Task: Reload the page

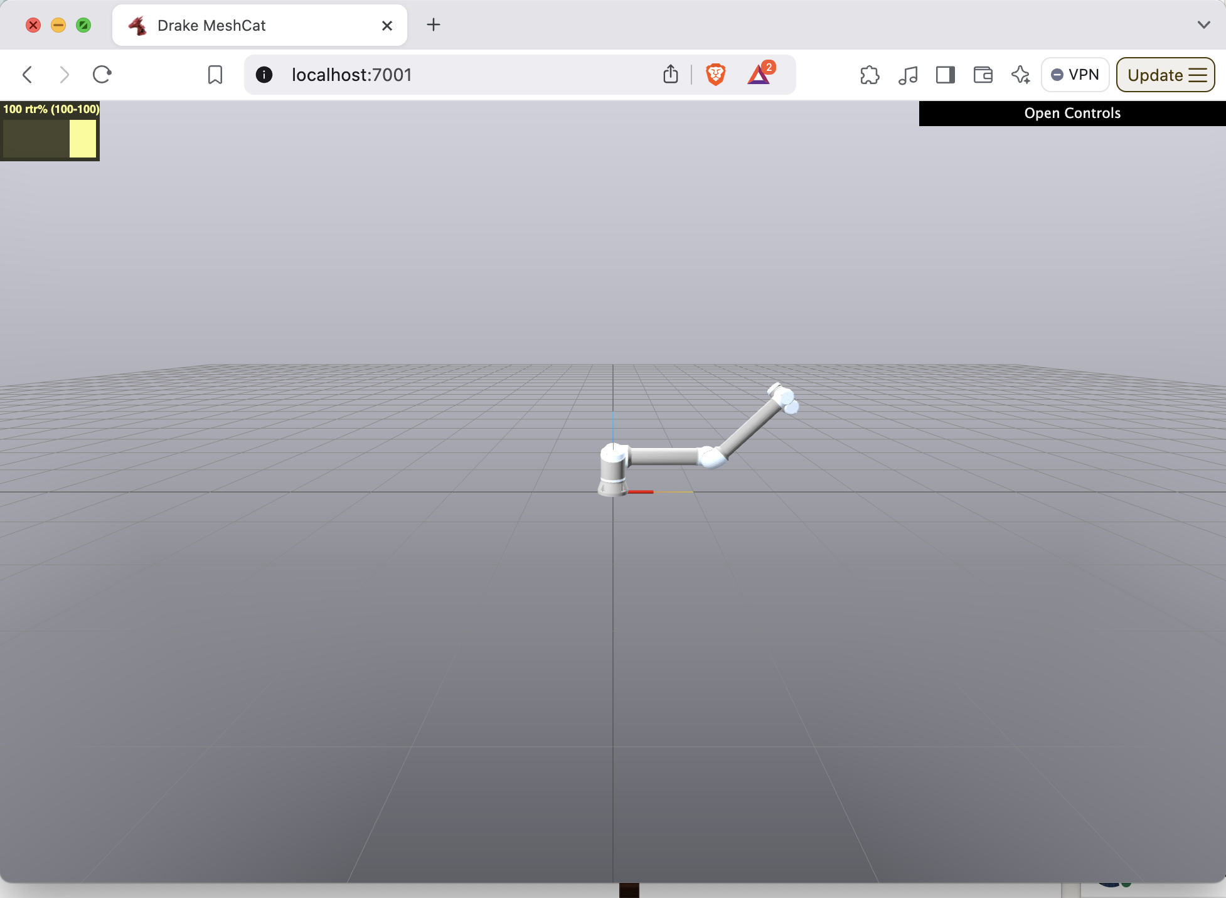Action: [102, 75]
